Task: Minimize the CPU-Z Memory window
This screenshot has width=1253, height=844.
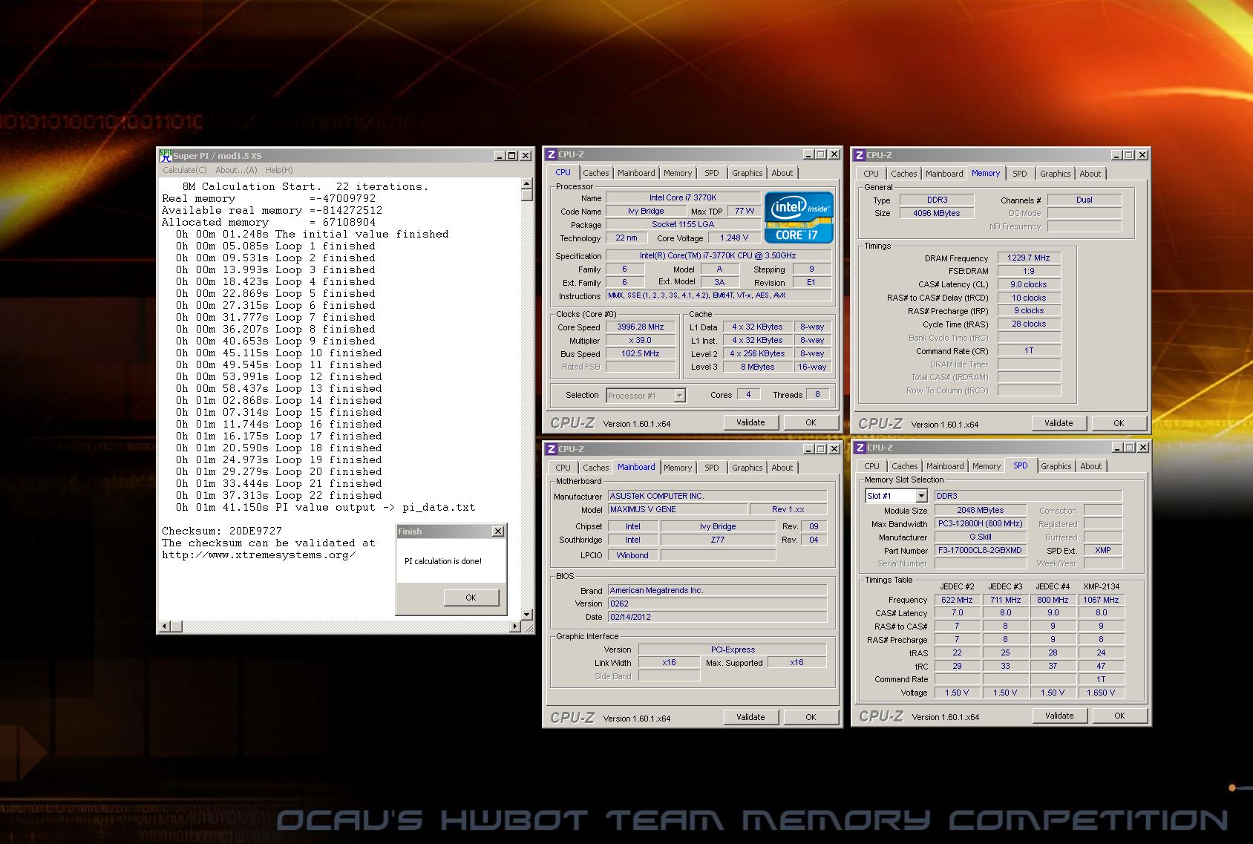Action: tap(1116, 155)
